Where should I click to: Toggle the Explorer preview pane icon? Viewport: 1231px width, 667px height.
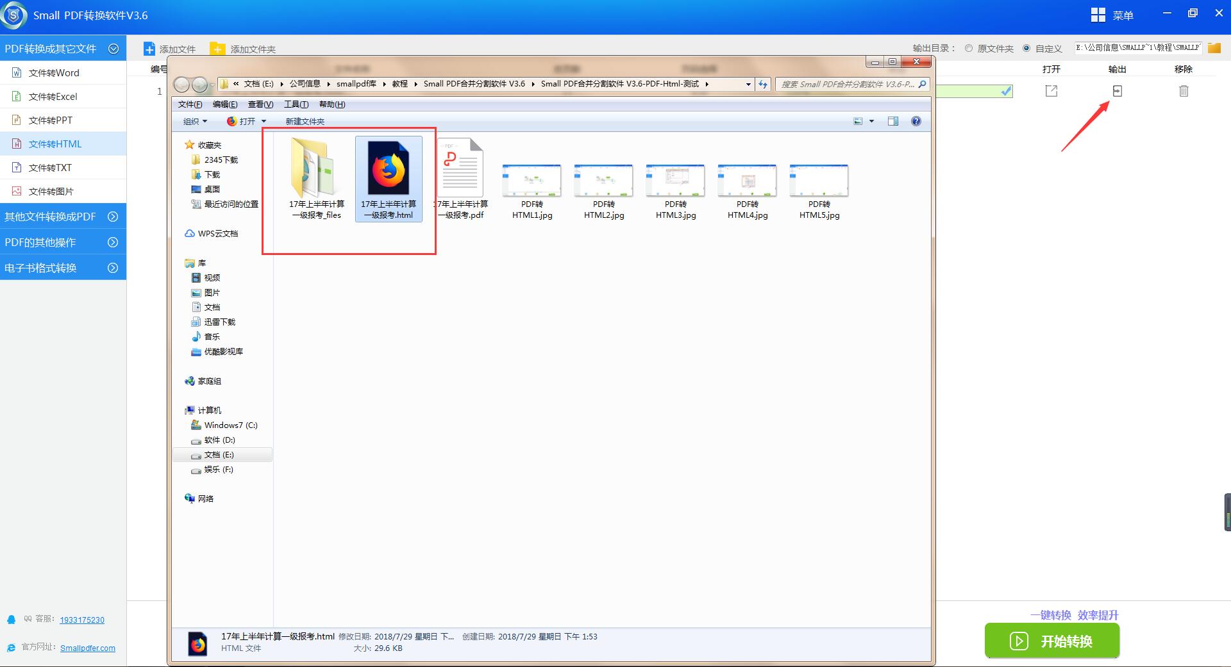(892, 121)
